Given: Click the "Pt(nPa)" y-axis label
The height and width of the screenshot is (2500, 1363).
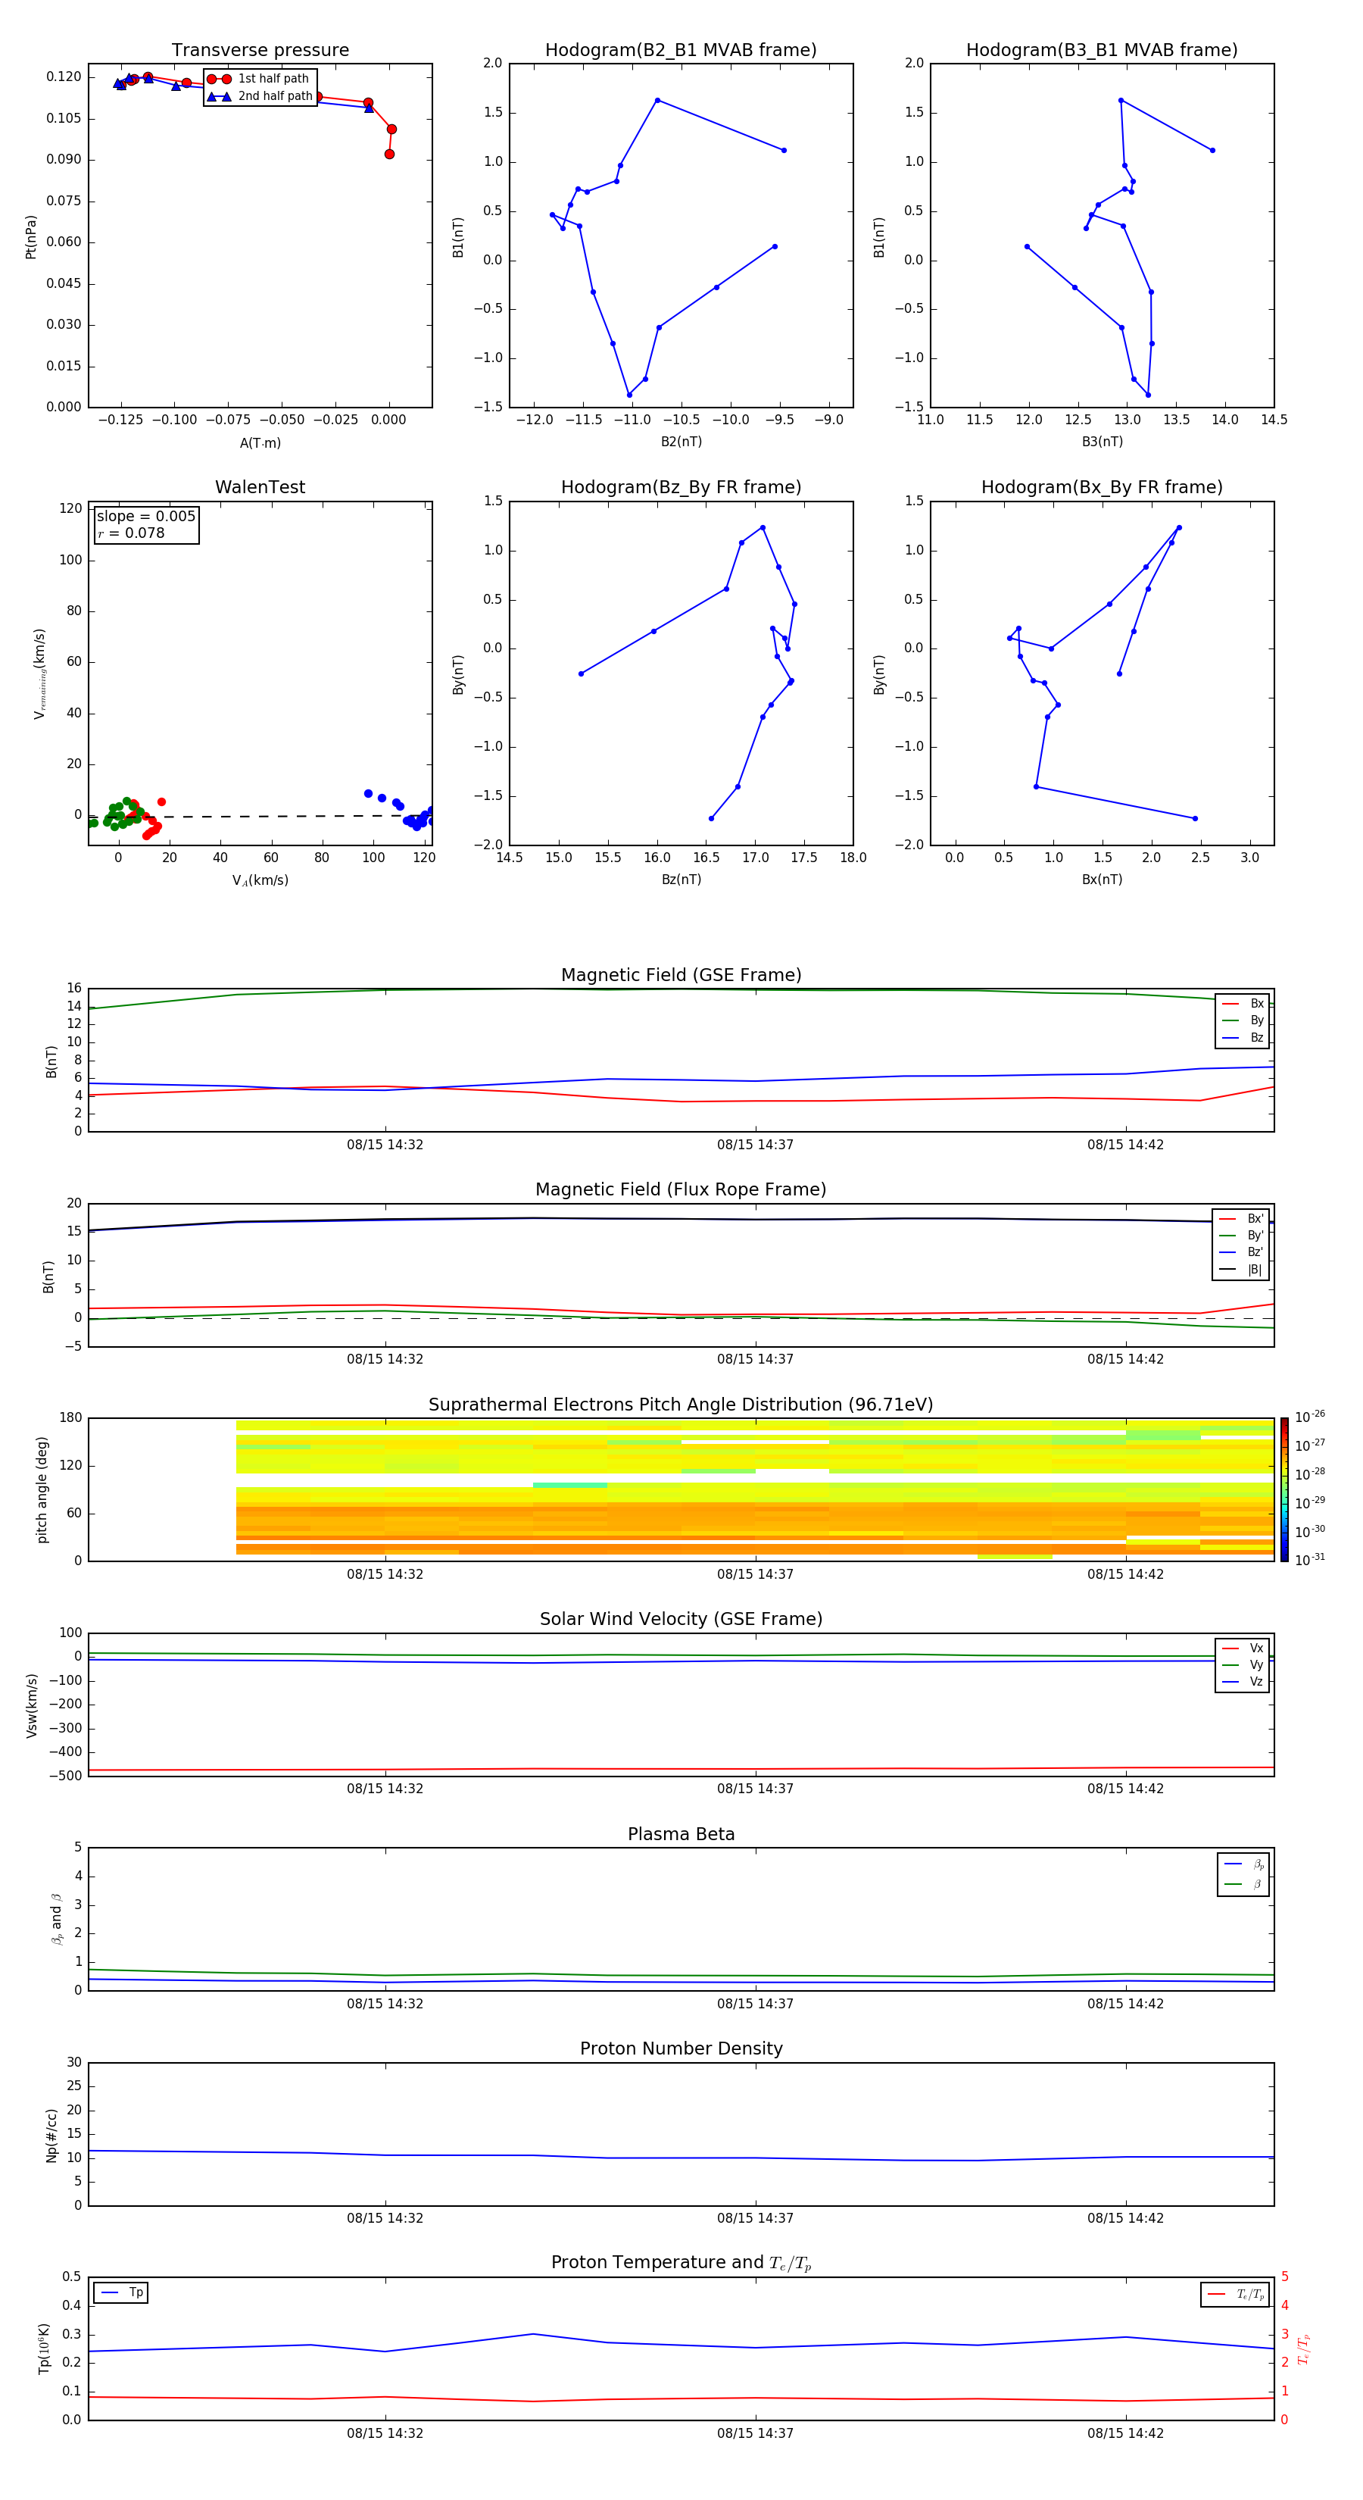Looking at the screenshot, I should click(31, 237).
